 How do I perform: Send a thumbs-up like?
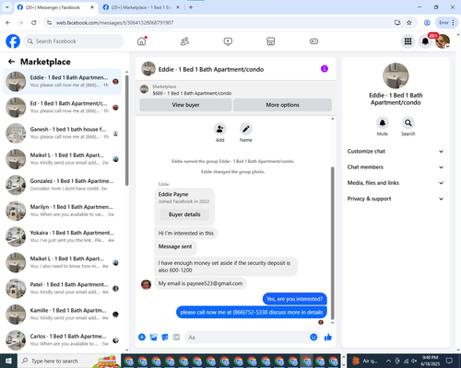click(x=328, y=338)
